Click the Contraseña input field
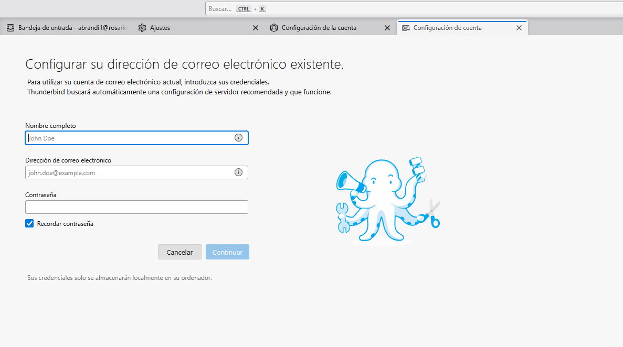 point(136,207)
